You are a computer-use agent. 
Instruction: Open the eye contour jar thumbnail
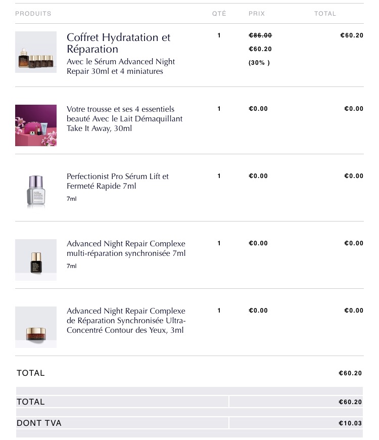(x=36, y=327)
